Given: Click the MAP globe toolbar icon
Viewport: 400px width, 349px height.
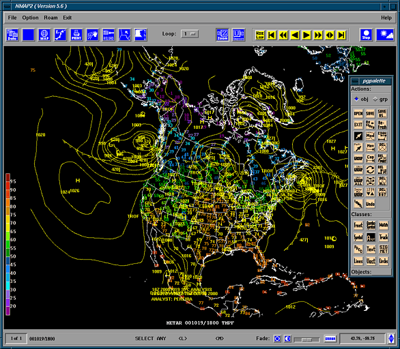Looking at the screenshot, I should [44, 35].
